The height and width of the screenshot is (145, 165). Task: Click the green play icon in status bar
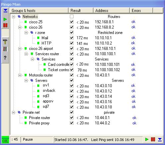pyautogui.click(x=147, y=139)
